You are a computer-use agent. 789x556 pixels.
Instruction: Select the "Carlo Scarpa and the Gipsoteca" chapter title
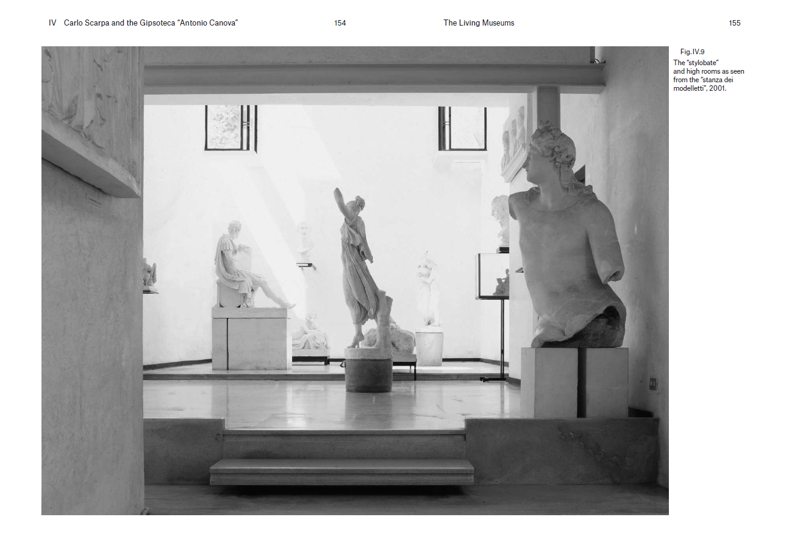tap(151, 23)
